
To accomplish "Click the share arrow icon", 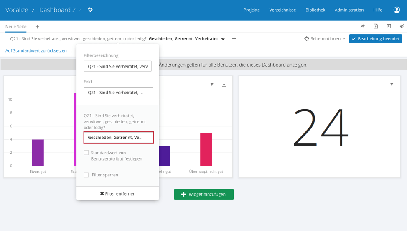I will pyautogui.click(x=363, y=26).
